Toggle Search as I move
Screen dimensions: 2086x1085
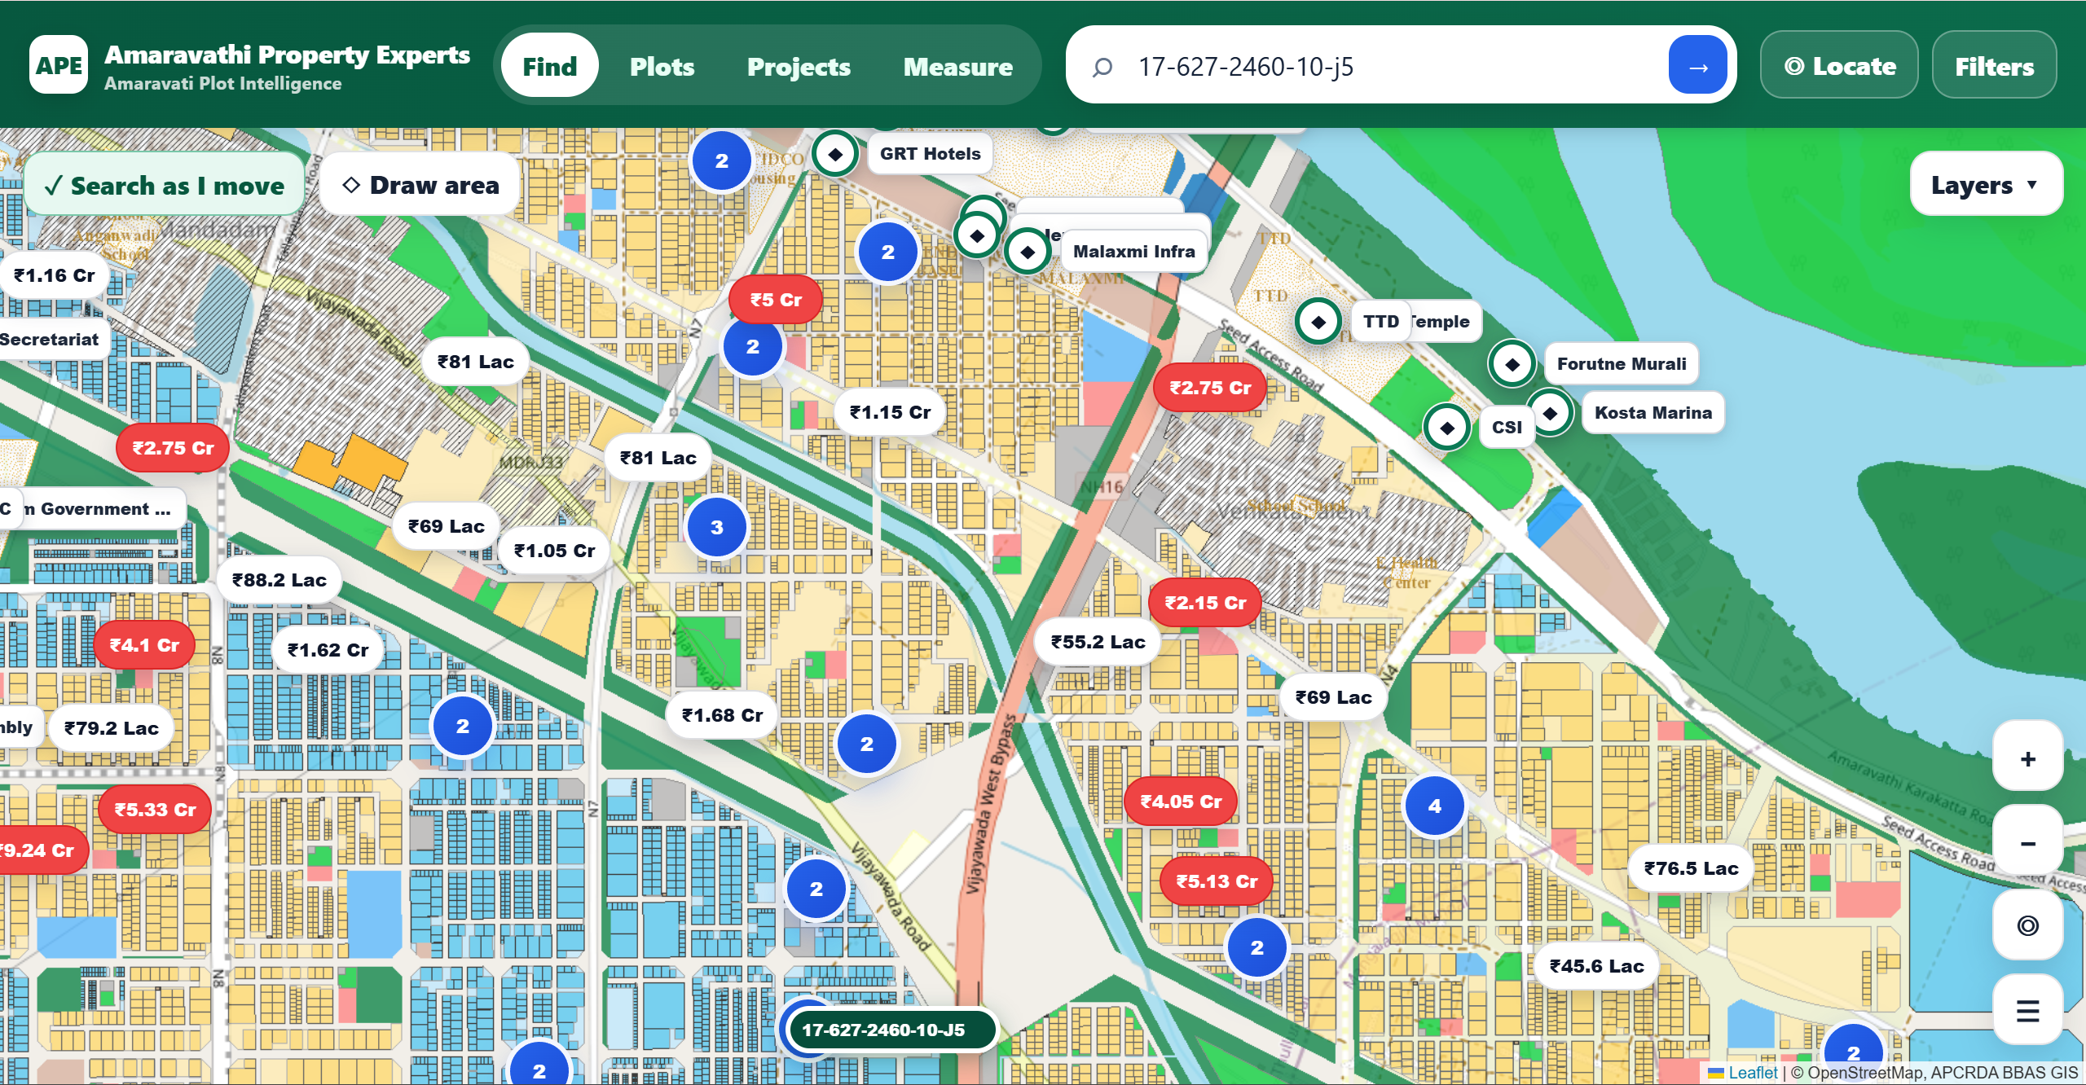[165, 185]
